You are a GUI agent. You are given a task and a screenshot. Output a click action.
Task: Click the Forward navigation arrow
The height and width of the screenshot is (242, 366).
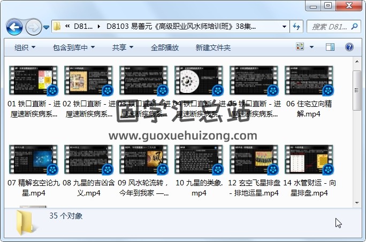(33, 26)
